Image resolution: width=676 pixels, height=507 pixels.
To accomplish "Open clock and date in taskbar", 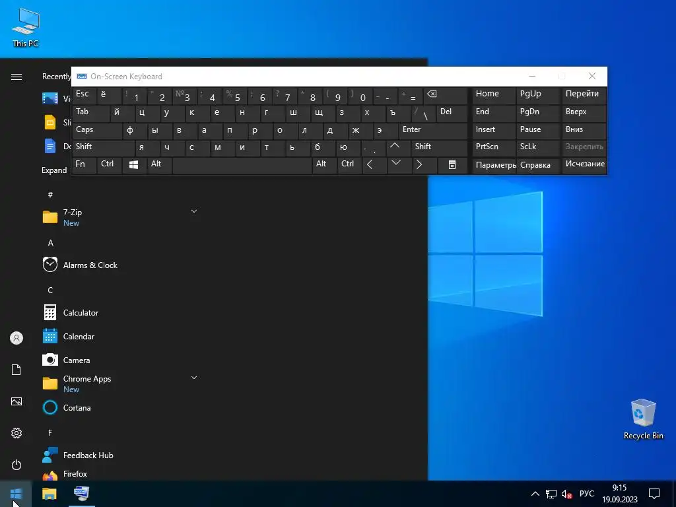I will [x=619, y=494].
